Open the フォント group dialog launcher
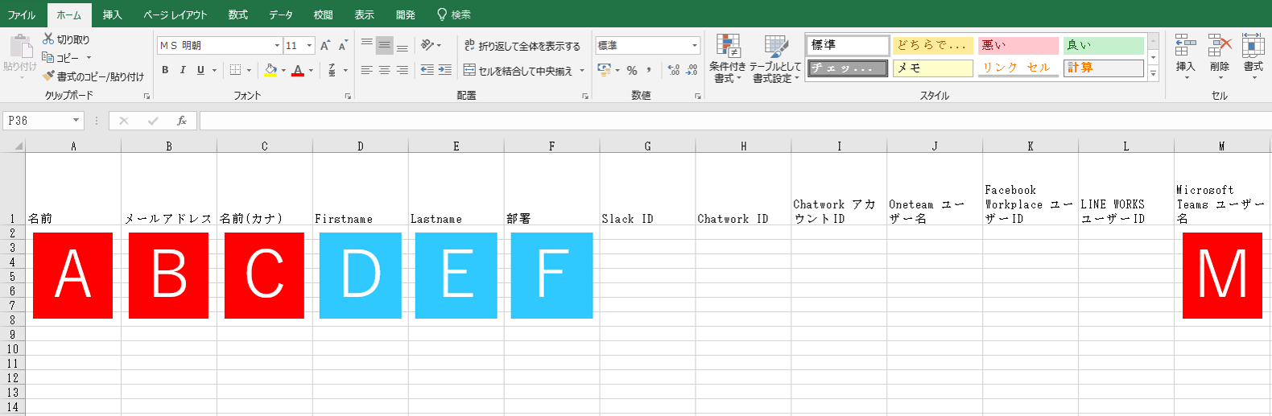The height and width of the screenshot is (416, 1272). point(348,96)
